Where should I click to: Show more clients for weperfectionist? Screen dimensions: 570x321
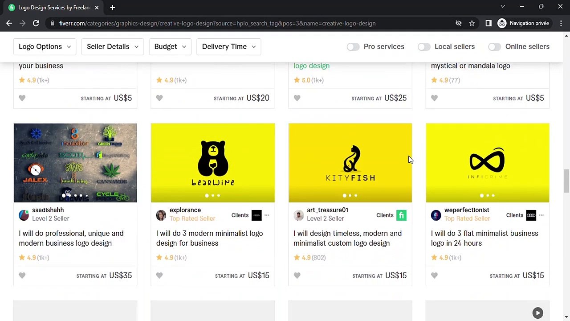(541, 215)
